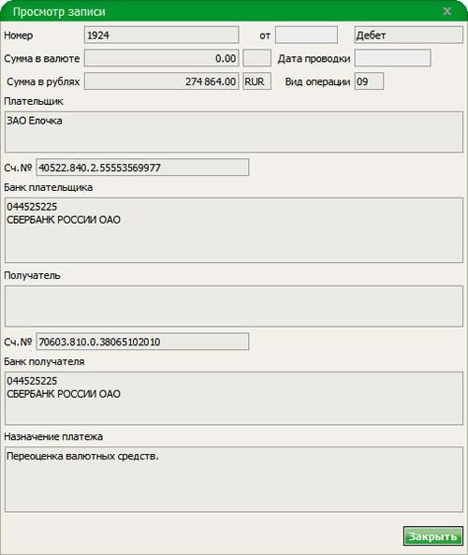The image size is (468, 555).
Task: Select recipient account number 70603.810.0.38065102010
Action: (142, 342)
